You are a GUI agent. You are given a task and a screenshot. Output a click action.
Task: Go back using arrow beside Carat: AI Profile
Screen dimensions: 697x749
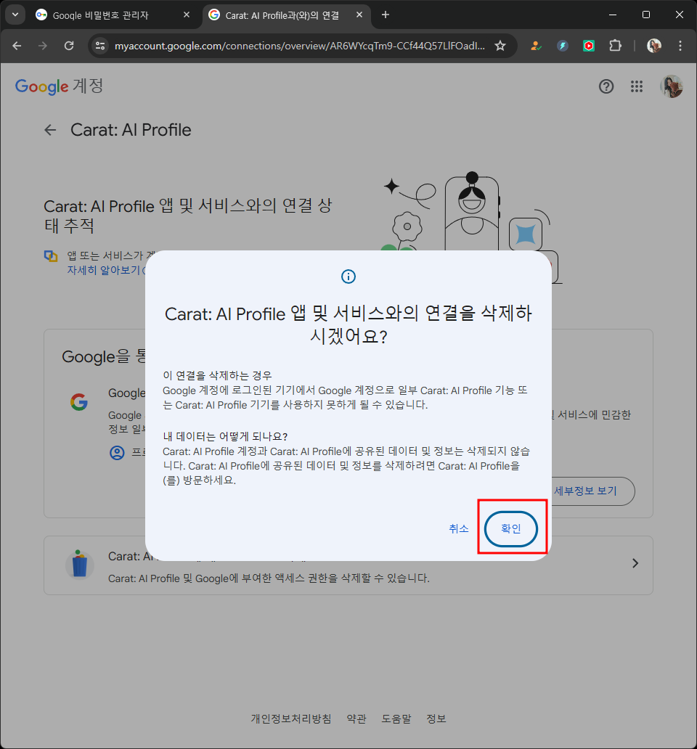tap(50, 130)
